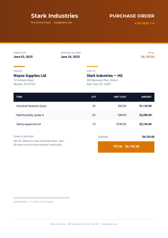Click the AMOUNT column header

click(x=146, y=97)
